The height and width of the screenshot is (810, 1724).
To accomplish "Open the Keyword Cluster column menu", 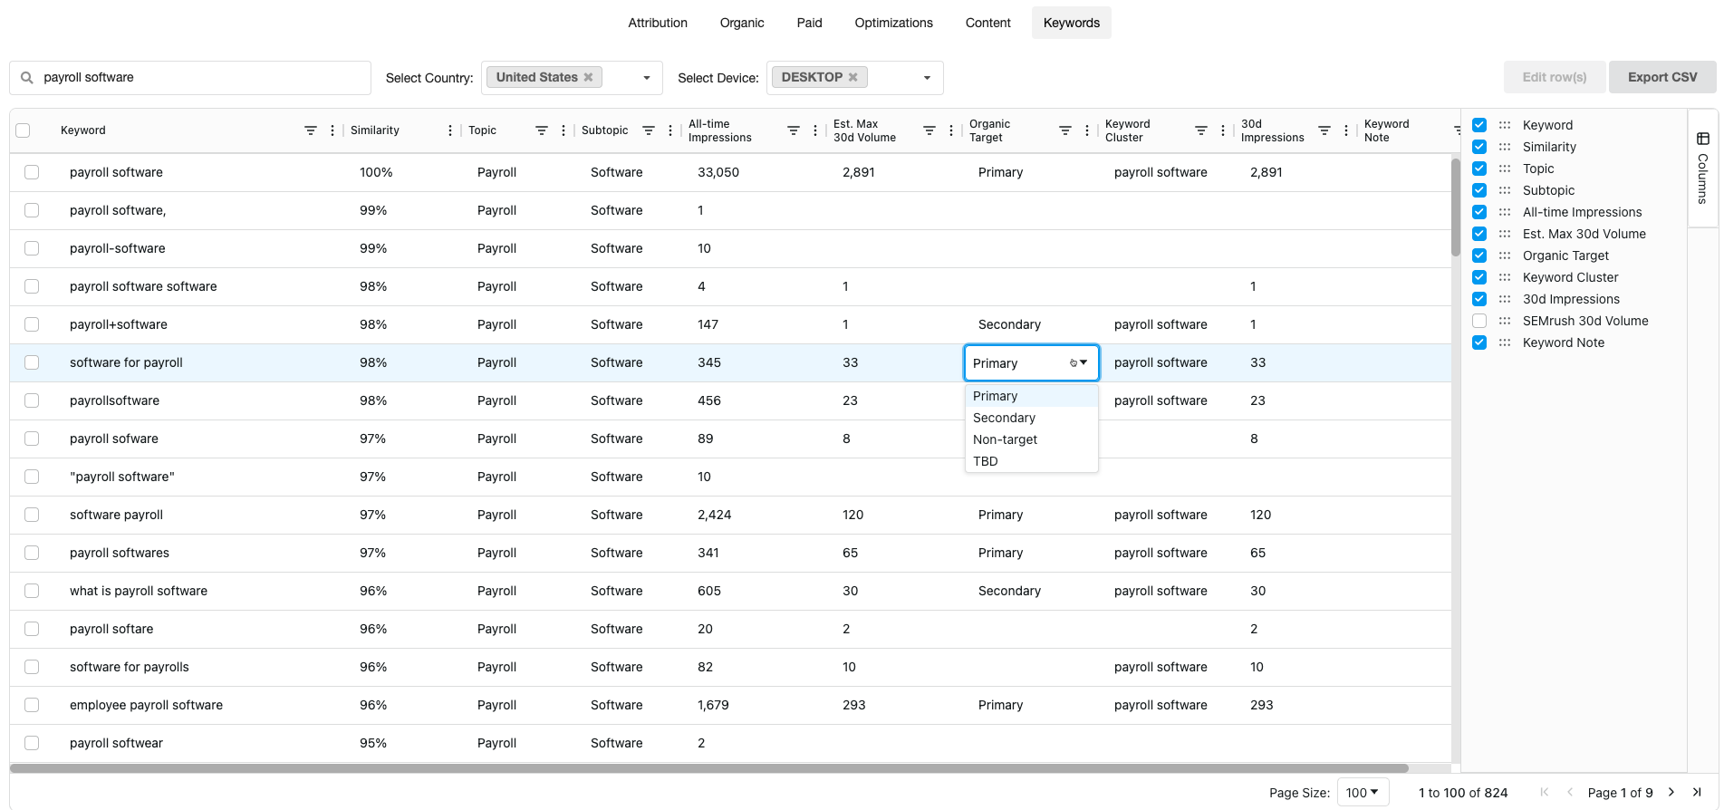I will pyautogui.click(x=1223, y=130).
